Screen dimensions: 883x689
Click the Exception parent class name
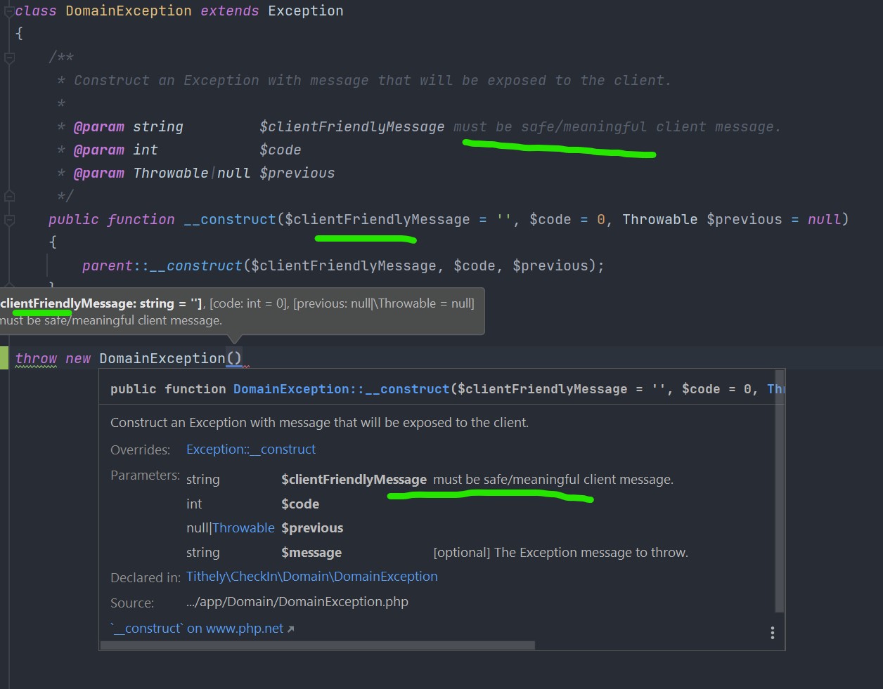pyautogui.click(x=305, y=11)
